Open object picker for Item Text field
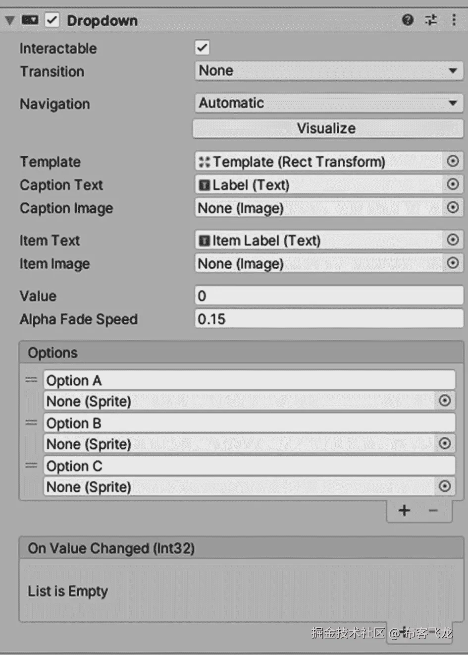468x655 pixels. tap(453, 240)
